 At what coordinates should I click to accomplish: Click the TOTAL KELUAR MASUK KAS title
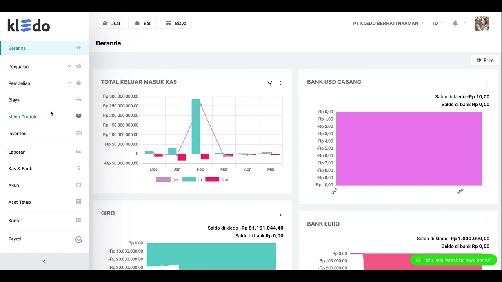tap(139, 82)
